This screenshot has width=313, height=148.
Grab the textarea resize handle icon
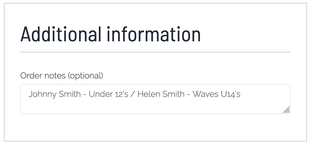(x=286, y=110)
